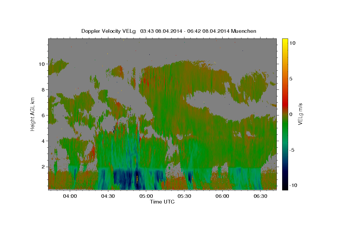
Task: Click the height tick label 6
Action: click(x=44, y=115)
